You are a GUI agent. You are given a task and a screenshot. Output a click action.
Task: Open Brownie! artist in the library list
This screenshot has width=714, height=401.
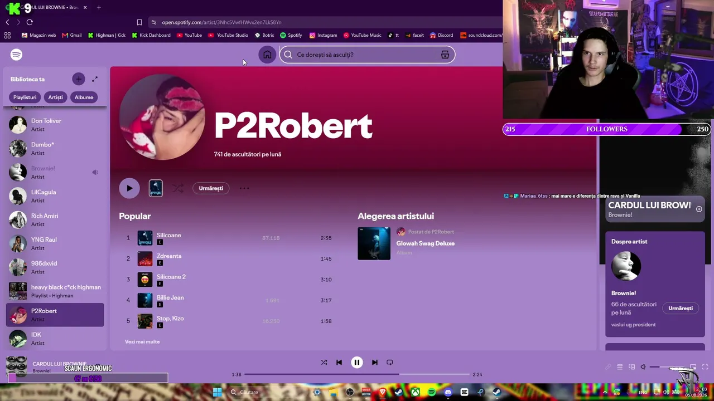(55, 173)
